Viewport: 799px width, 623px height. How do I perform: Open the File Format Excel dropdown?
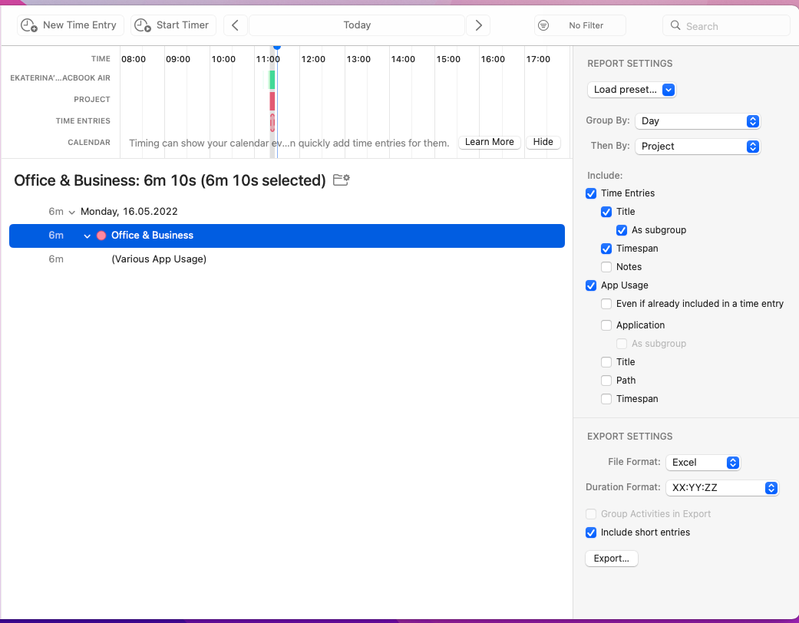click(x=703, y=463)
